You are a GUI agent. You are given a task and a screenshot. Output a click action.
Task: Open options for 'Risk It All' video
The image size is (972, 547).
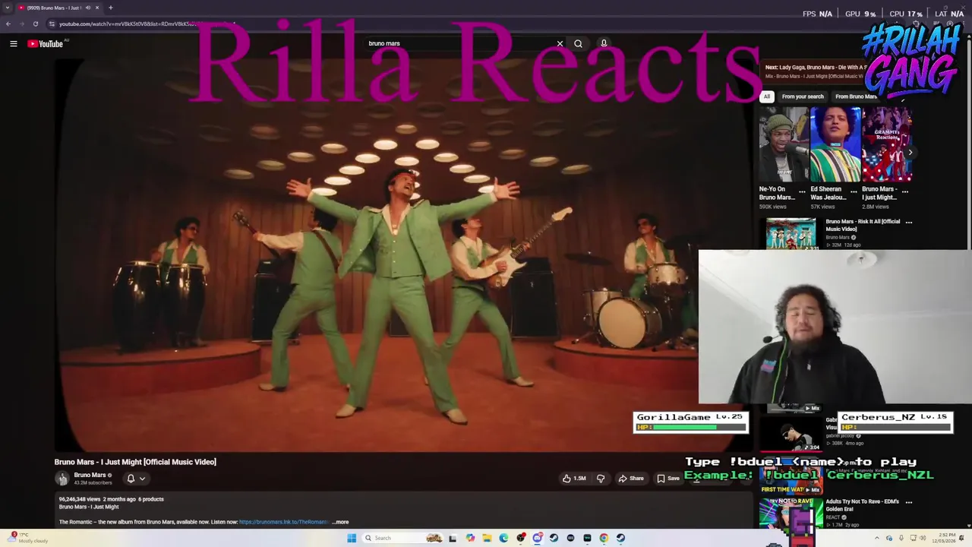pos(909,223)
